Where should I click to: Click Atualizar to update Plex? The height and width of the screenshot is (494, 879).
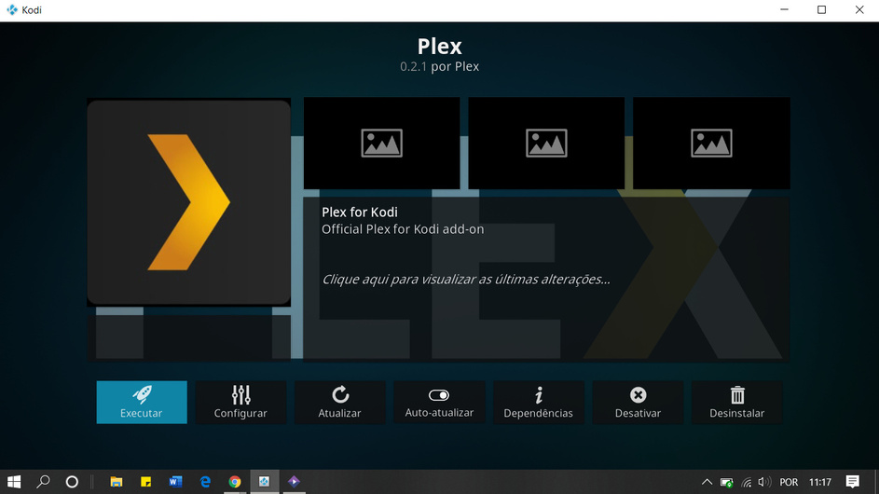point(339,402)
